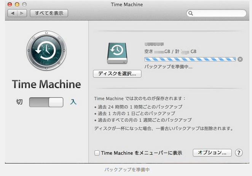Screen dimensions: 252x176
Task: Click the ディスクが一杯になった場合 notice text
Action: (x=164, y=129)
